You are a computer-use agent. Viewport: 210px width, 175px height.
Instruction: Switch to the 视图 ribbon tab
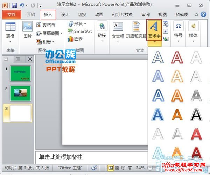click(163, 14)
